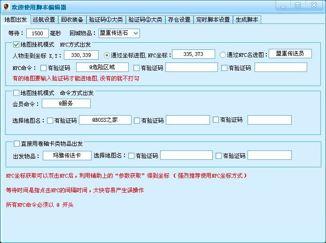Click the 出发物品 field 玛雅传送卡
This screenshot has height=243, width=326.
[67, 156]
